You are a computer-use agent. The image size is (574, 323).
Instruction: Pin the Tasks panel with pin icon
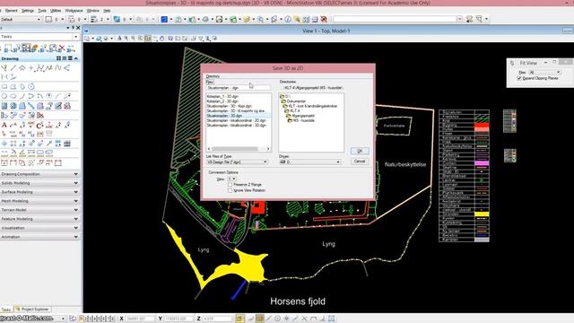click(73, 28)
